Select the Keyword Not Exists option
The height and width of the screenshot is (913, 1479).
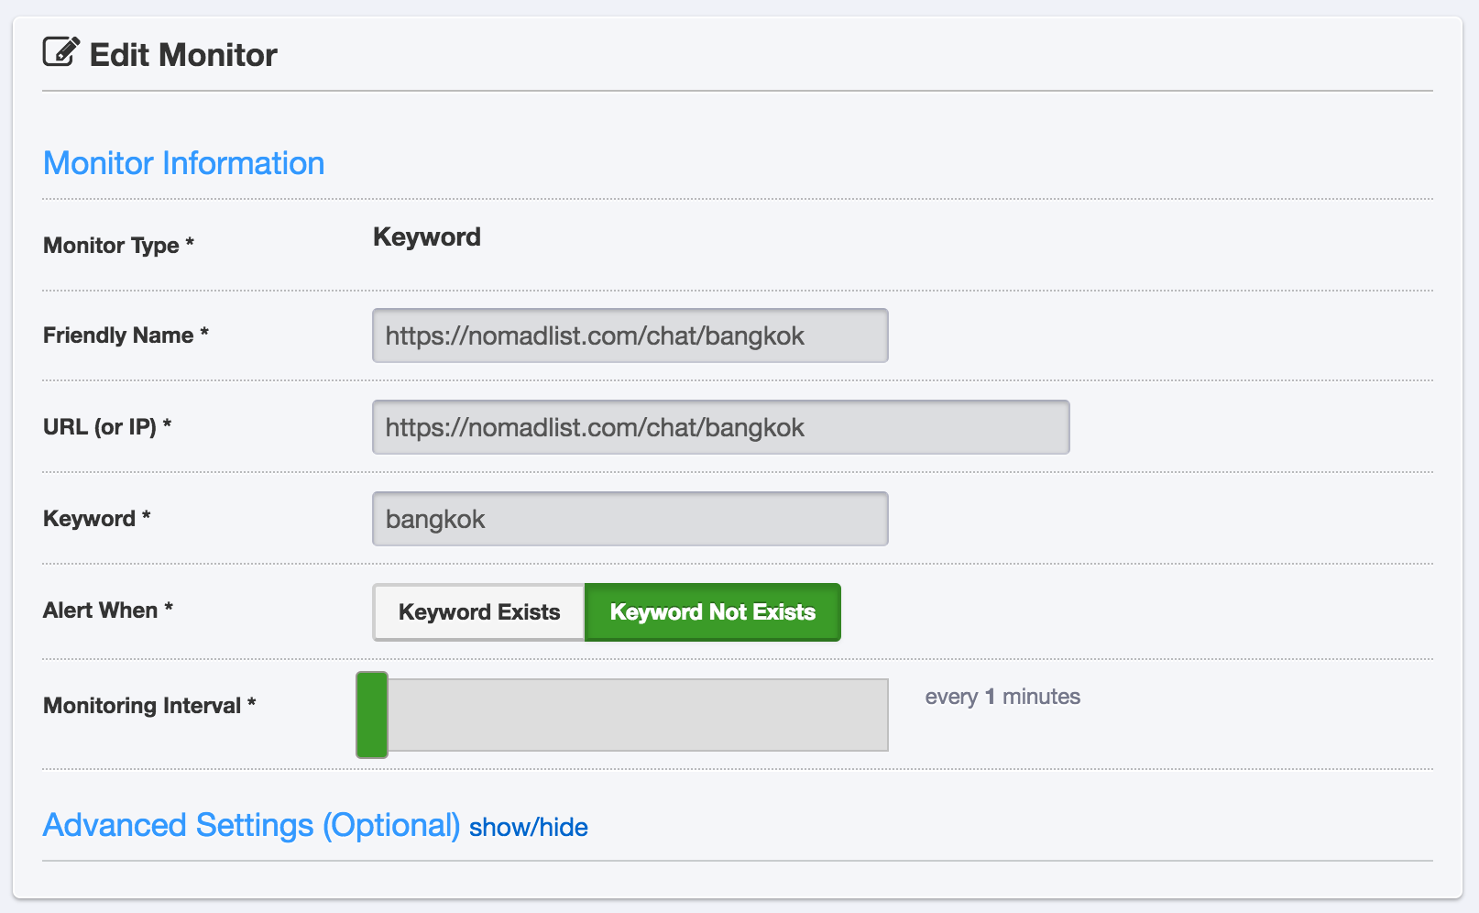[712, 612]
